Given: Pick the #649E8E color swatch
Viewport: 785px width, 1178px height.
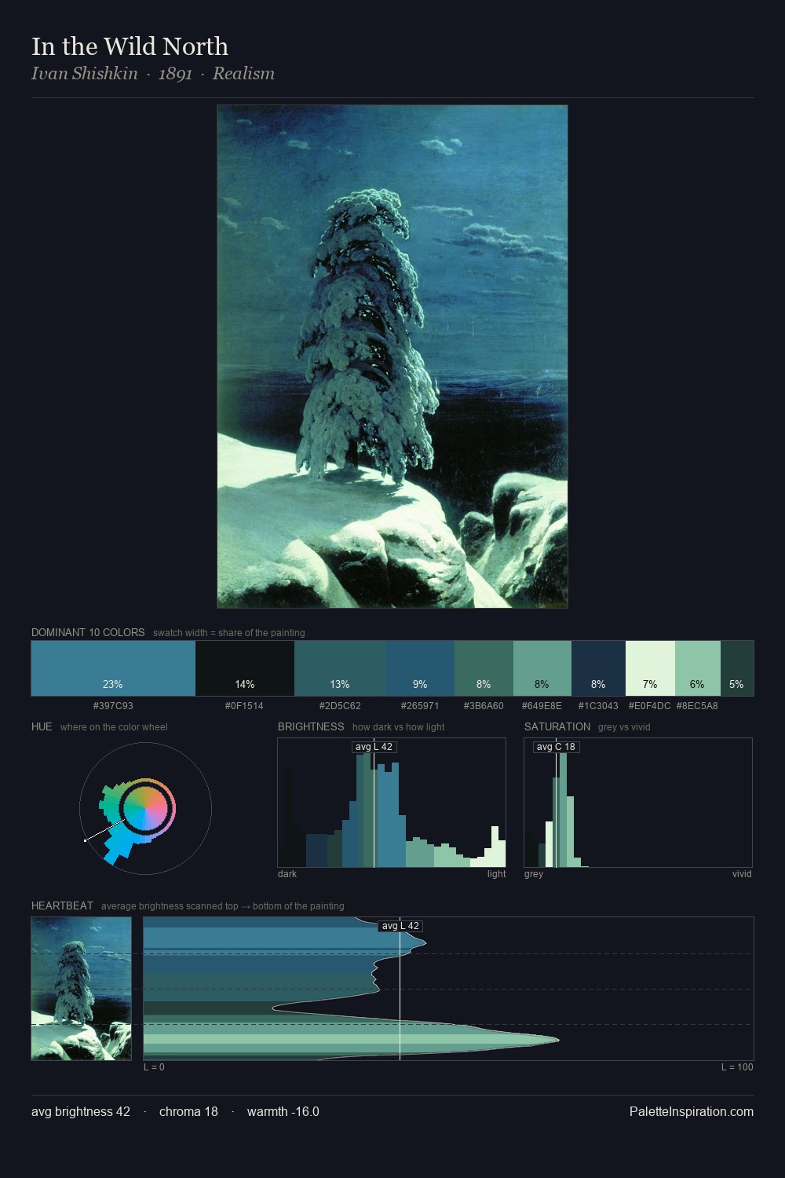Looking at the screenshot, I should tap(542, 668).
